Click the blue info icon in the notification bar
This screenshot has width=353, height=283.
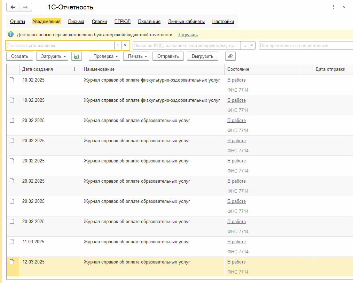[11, 35]
